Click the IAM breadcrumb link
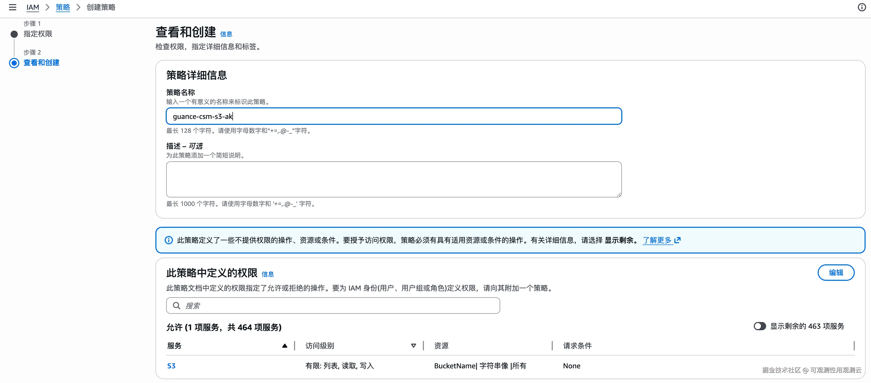This screenshot has width=871, height=383. coord(33,7)
